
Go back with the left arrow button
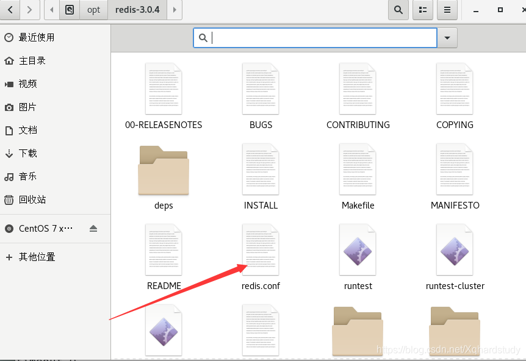pyautogui.click(x=10, y=10)
